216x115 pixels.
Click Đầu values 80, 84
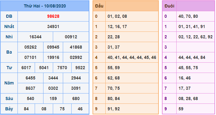coord(114,98)
